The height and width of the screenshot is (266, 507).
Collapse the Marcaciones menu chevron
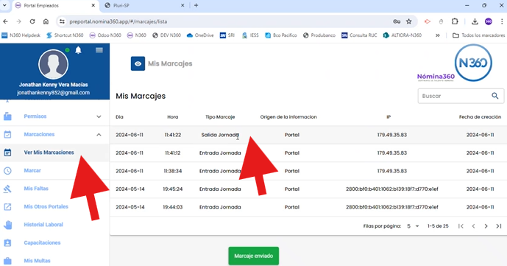click(99, 135)
